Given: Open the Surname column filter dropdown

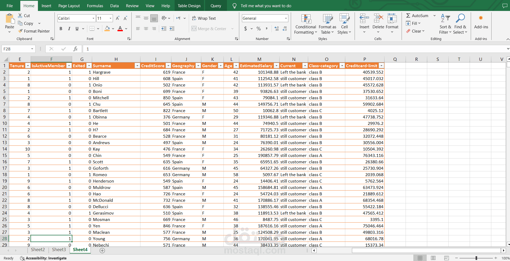Looking at the screenshot, I should point(137,66).
